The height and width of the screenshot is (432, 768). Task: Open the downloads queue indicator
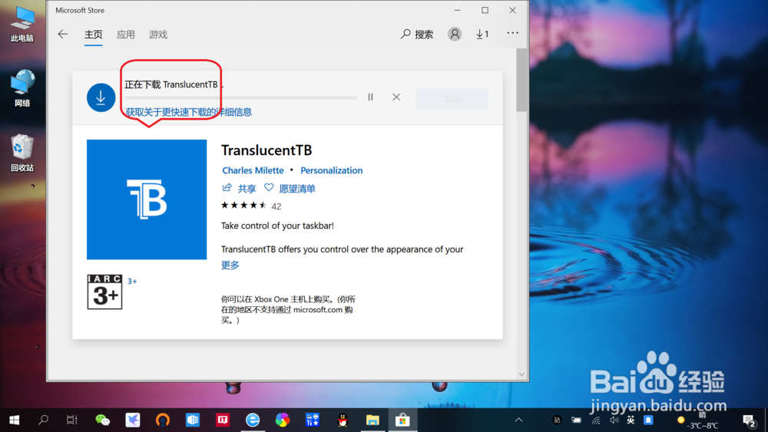click(x=482, y=34)
